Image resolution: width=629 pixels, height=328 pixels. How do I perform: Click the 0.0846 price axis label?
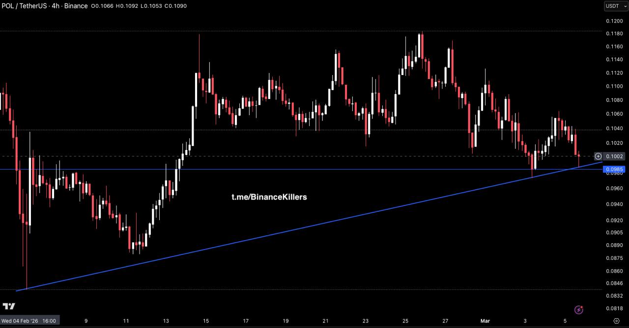(x=614, y=283)
